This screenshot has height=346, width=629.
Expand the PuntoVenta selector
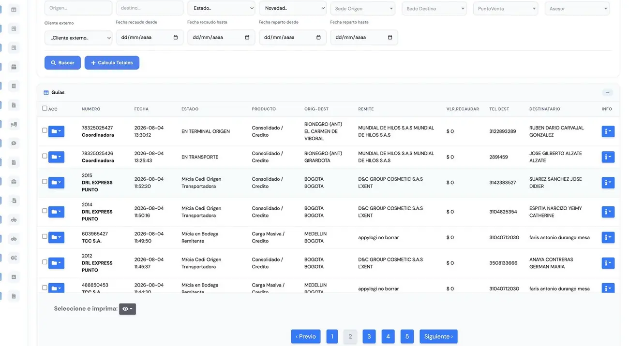coord(506,9)
